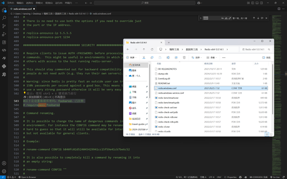This screenshot has width=287, height=179.
Task: Navigate back using the VS Code title bar arrow
Action: (86, 3)
